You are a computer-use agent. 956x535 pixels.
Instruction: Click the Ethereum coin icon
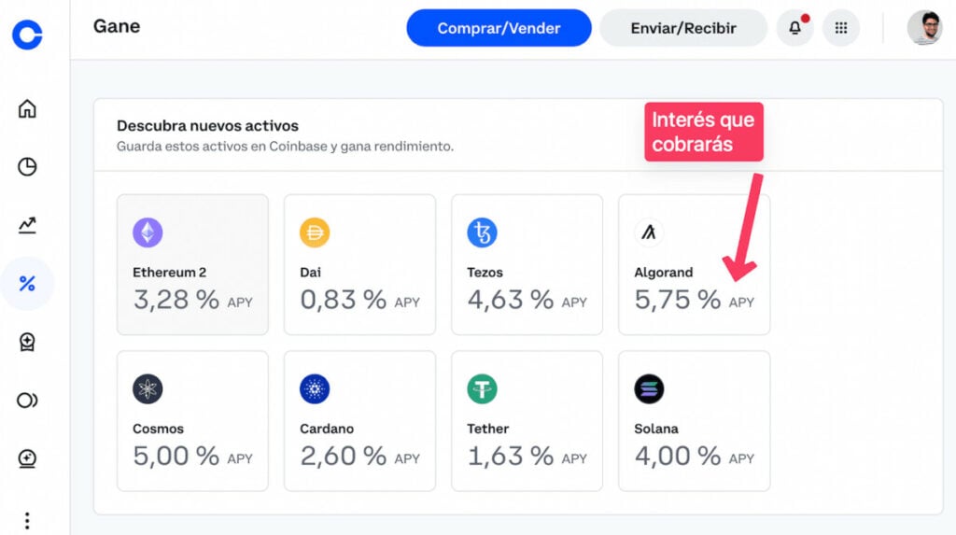[x=148, y=232]
